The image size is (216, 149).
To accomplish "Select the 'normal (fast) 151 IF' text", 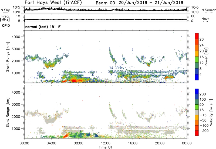I will [x=43, y=27].
